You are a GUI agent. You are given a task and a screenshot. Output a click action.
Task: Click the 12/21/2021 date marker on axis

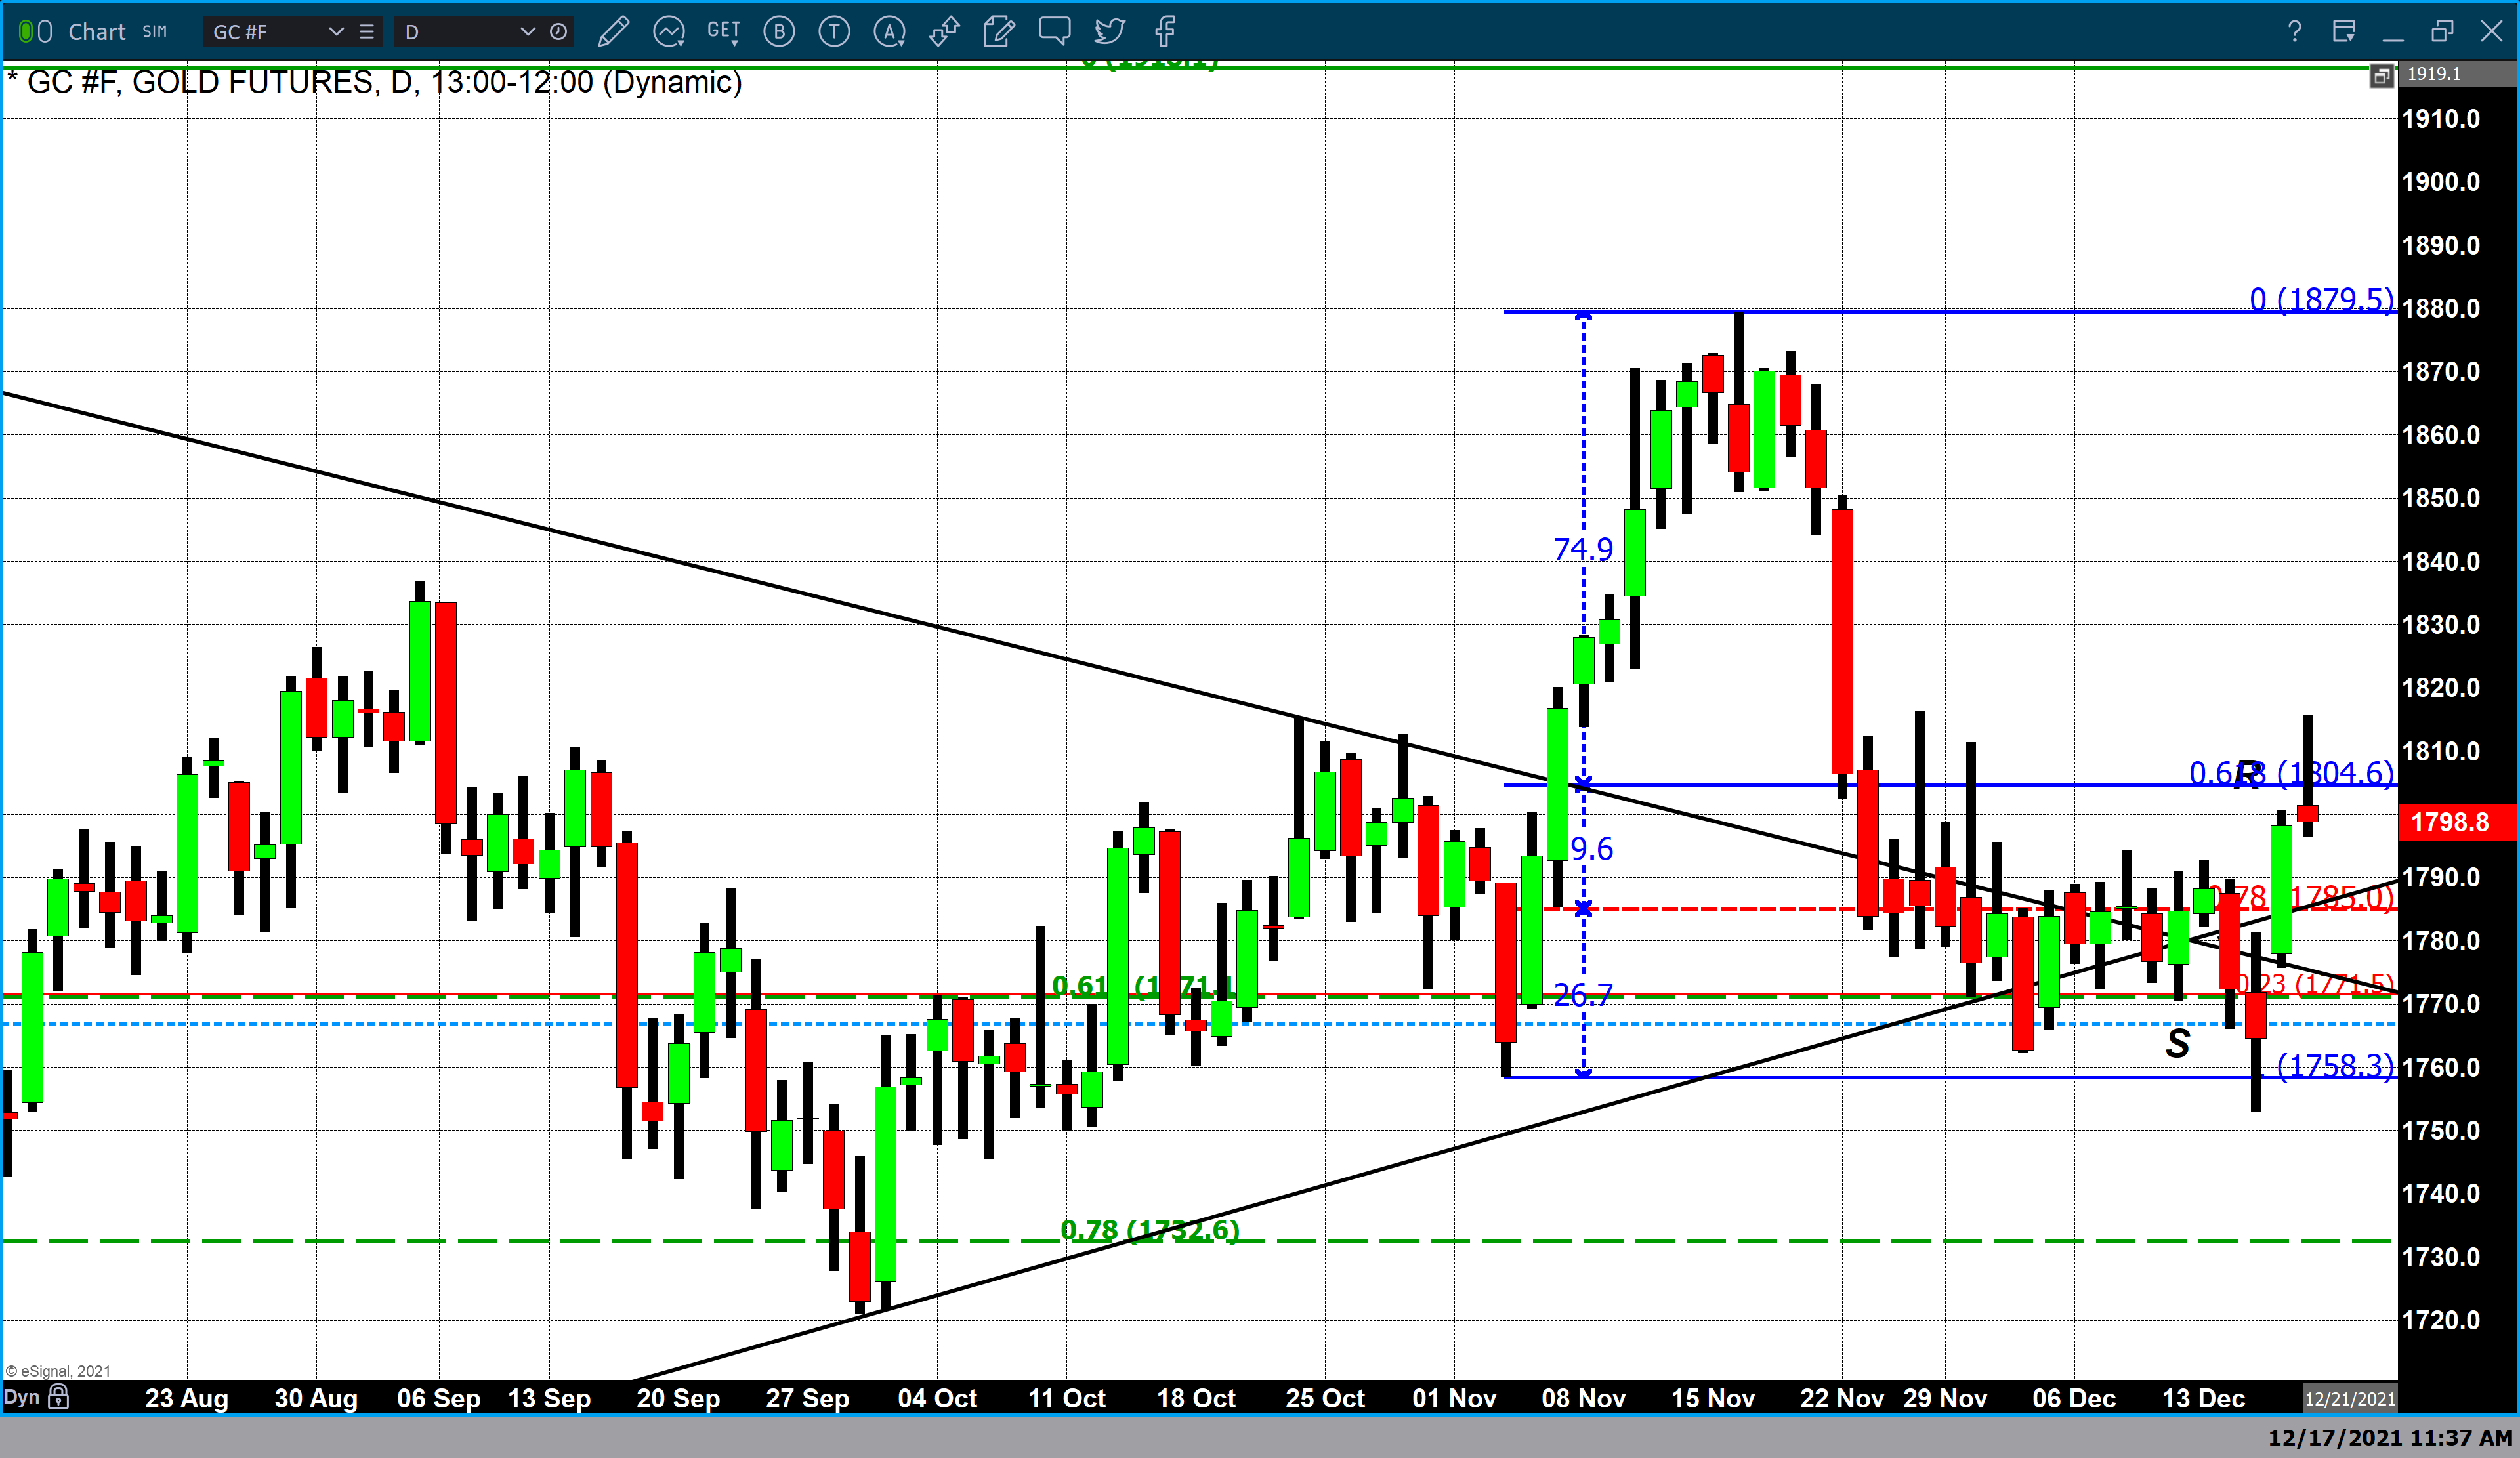point(2349,1398)
